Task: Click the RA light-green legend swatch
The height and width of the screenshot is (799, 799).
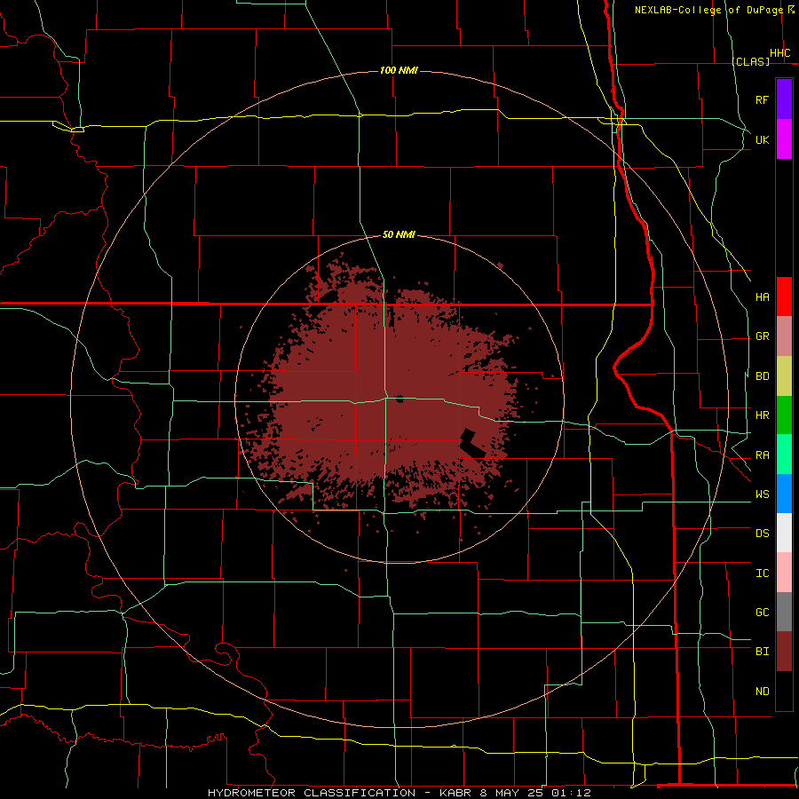Action: 784,455
